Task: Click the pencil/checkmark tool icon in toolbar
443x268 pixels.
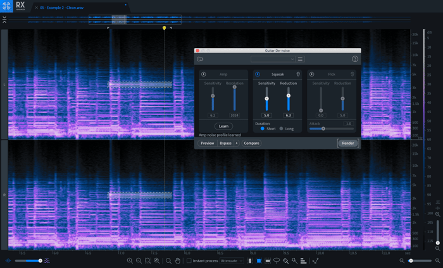Action: 316,261
